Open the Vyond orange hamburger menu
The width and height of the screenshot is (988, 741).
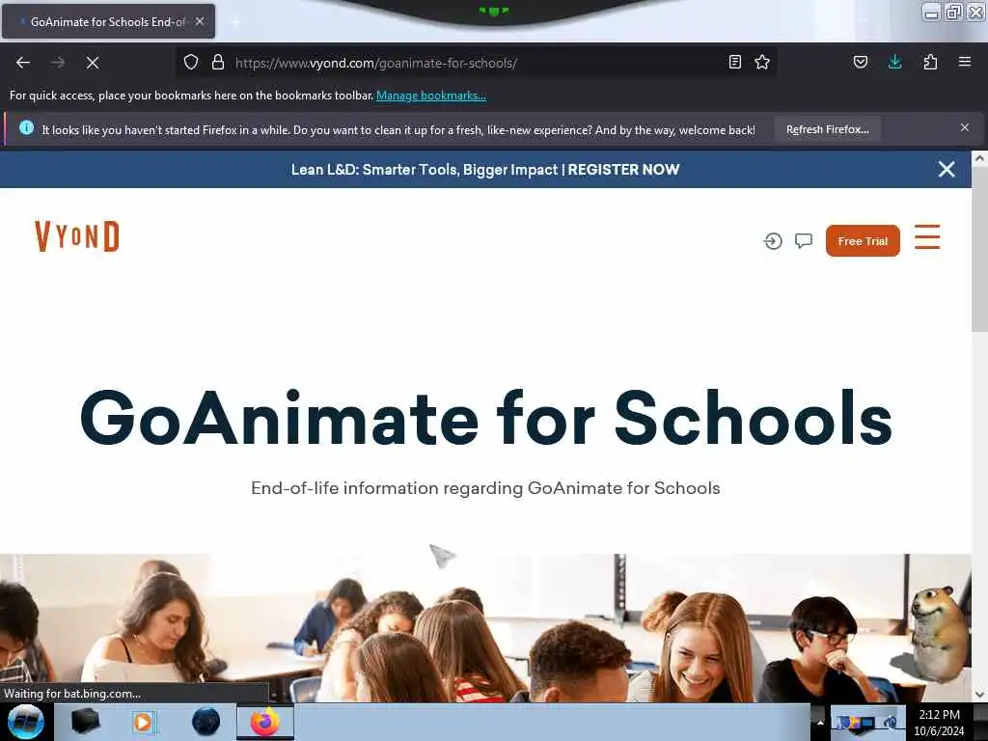pyautogui.click(x=927, y=237)
